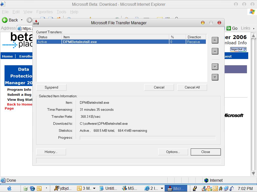The width and height of the screenshot is (257, 192).
Task: Click the Internet zone globe icon
Action: (x=206, y=180)
